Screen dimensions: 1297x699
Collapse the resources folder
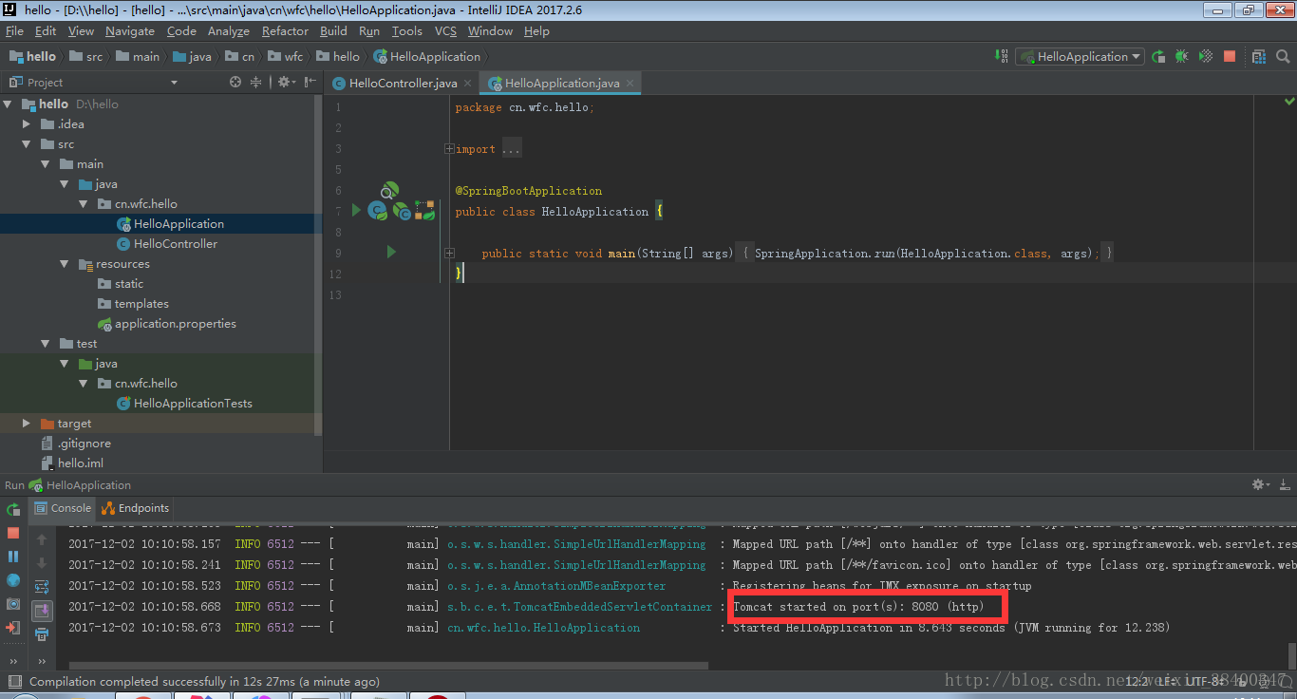coord(64,264)
